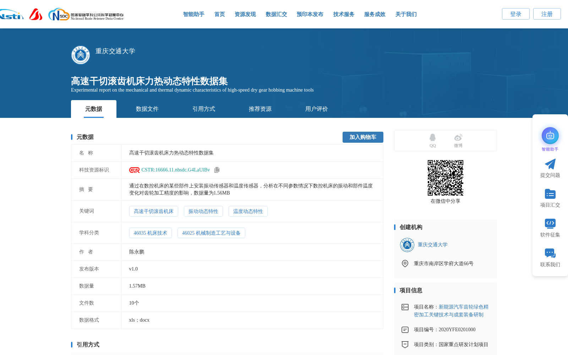This screenshot has width=568, height=355.
Task: Switch to the 数据文件 tab
Action: (x=147, y=109)
